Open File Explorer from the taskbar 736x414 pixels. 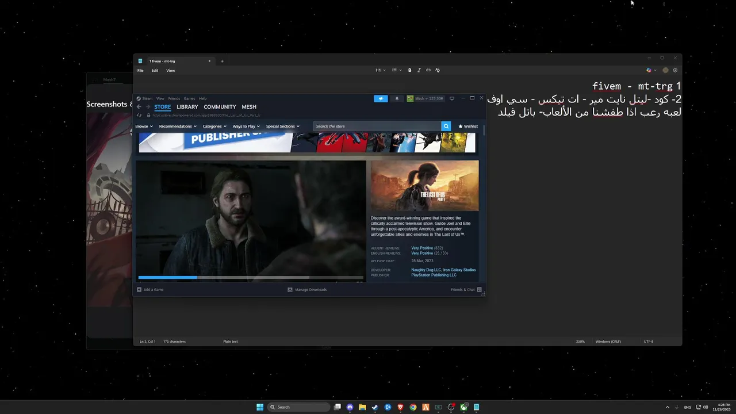362,407
